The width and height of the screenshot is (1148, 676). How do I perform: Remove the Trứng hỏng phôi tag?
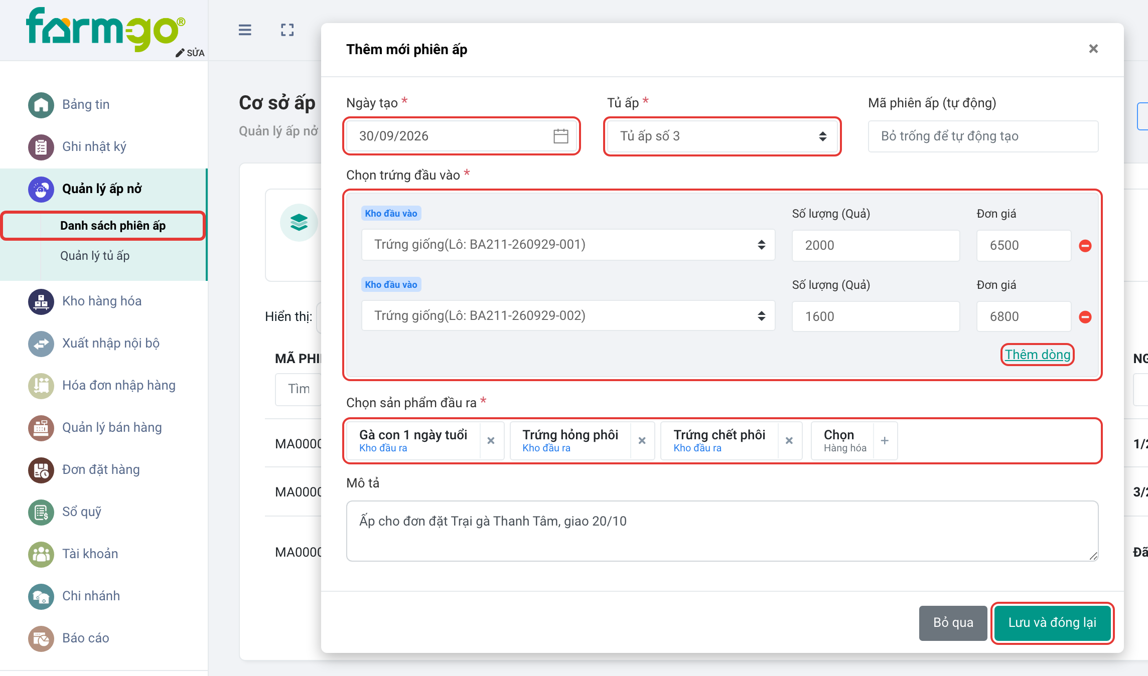pyautogui.click(x=642, y=440)
